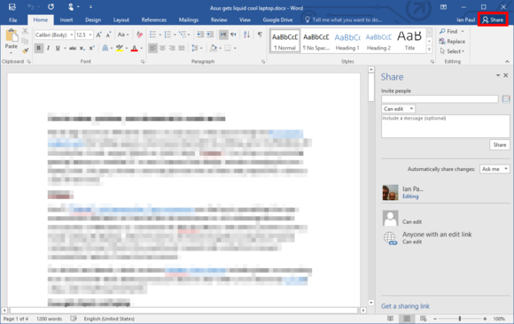Click the Ribbon Display Options icon
This screenshot has width=514, height=324.
443,7
